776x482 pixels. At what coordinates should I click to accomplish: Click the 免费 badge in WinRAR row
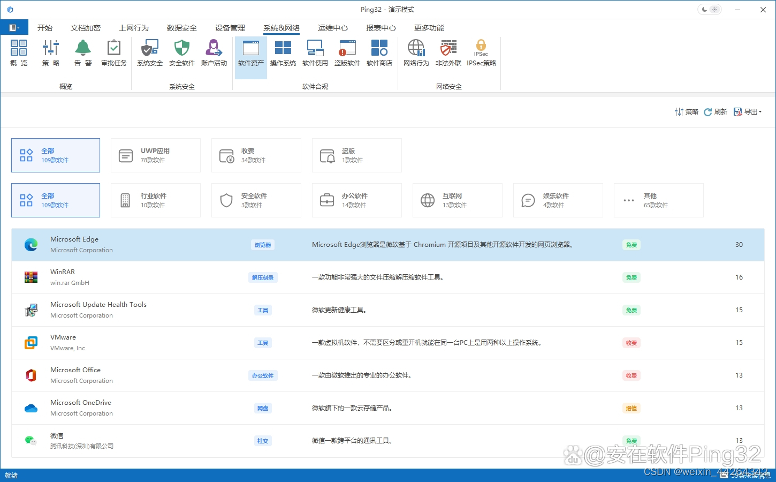click(632, 277)
